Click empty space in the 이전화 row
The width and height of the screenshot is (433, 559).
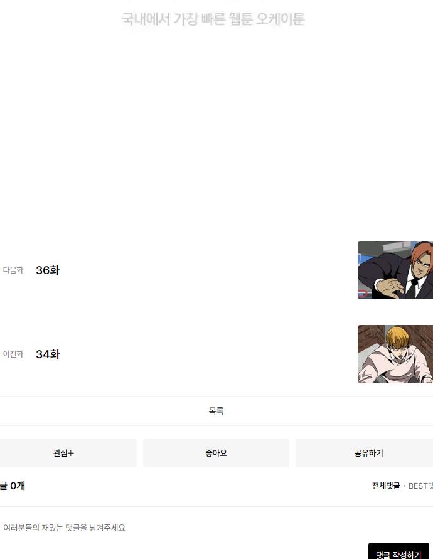[x=207, y=354]
